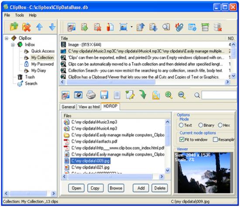Click the clip settings gear icon

coord(192,27)
